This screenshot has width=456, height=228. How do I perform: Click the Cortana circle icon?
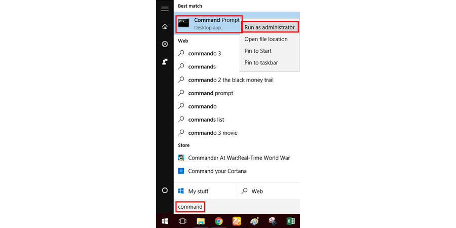pyautogui.click(x=165, y=191)
